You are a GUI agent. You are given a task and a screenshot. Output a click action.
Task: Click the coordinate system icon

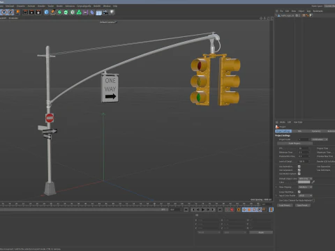click(x=17, y=12)
